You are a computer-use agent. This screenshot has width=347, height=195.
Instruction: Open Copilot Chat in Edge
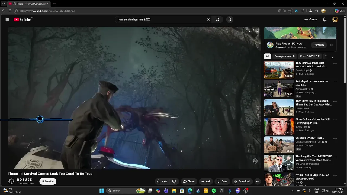pos(340,11)
